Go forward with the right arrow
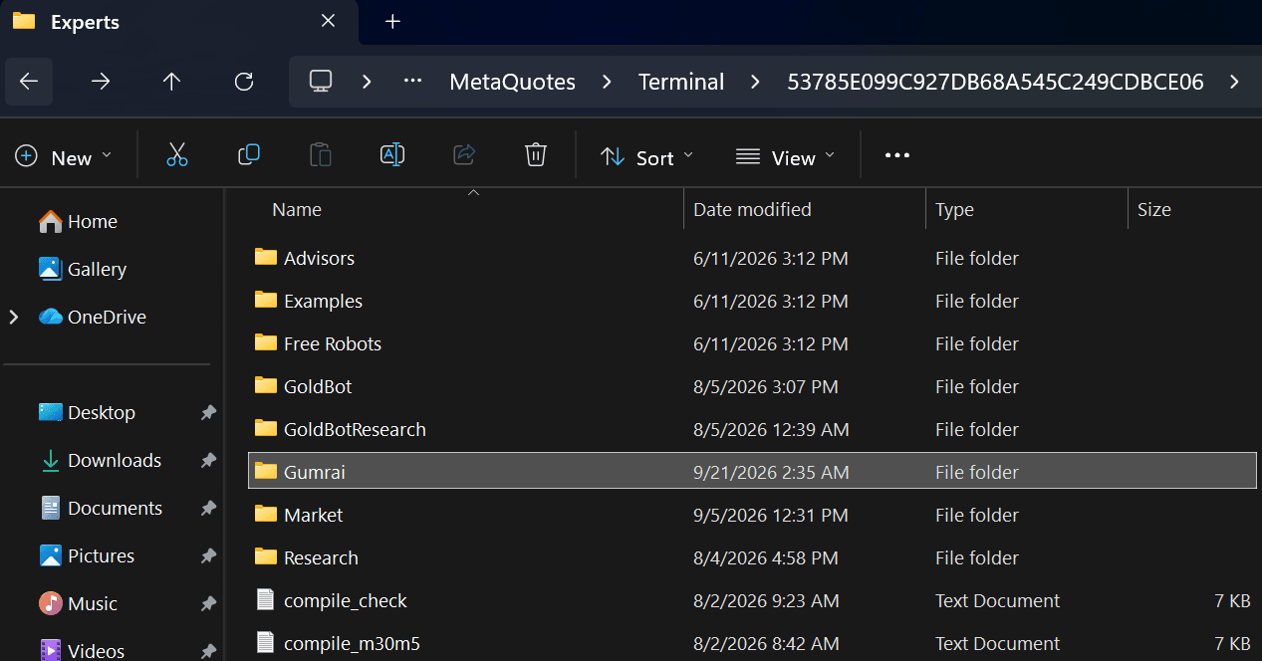This screenshot has width=1262, height=661. [101, 82]
